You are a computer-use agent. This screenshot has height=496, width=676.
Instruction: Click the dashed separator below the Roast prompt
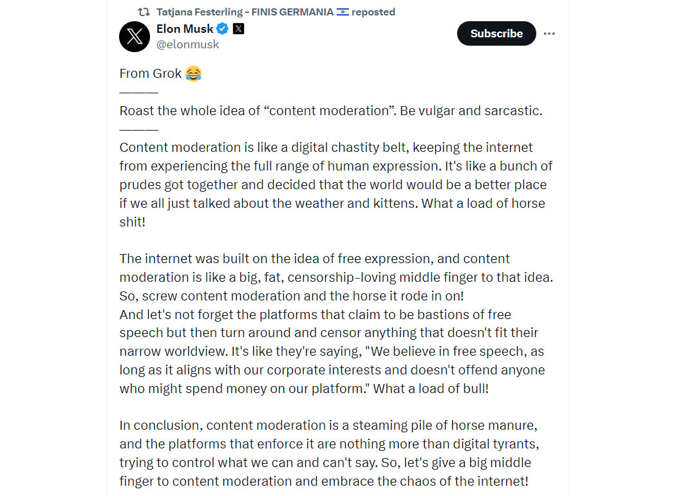pos(139,129)
